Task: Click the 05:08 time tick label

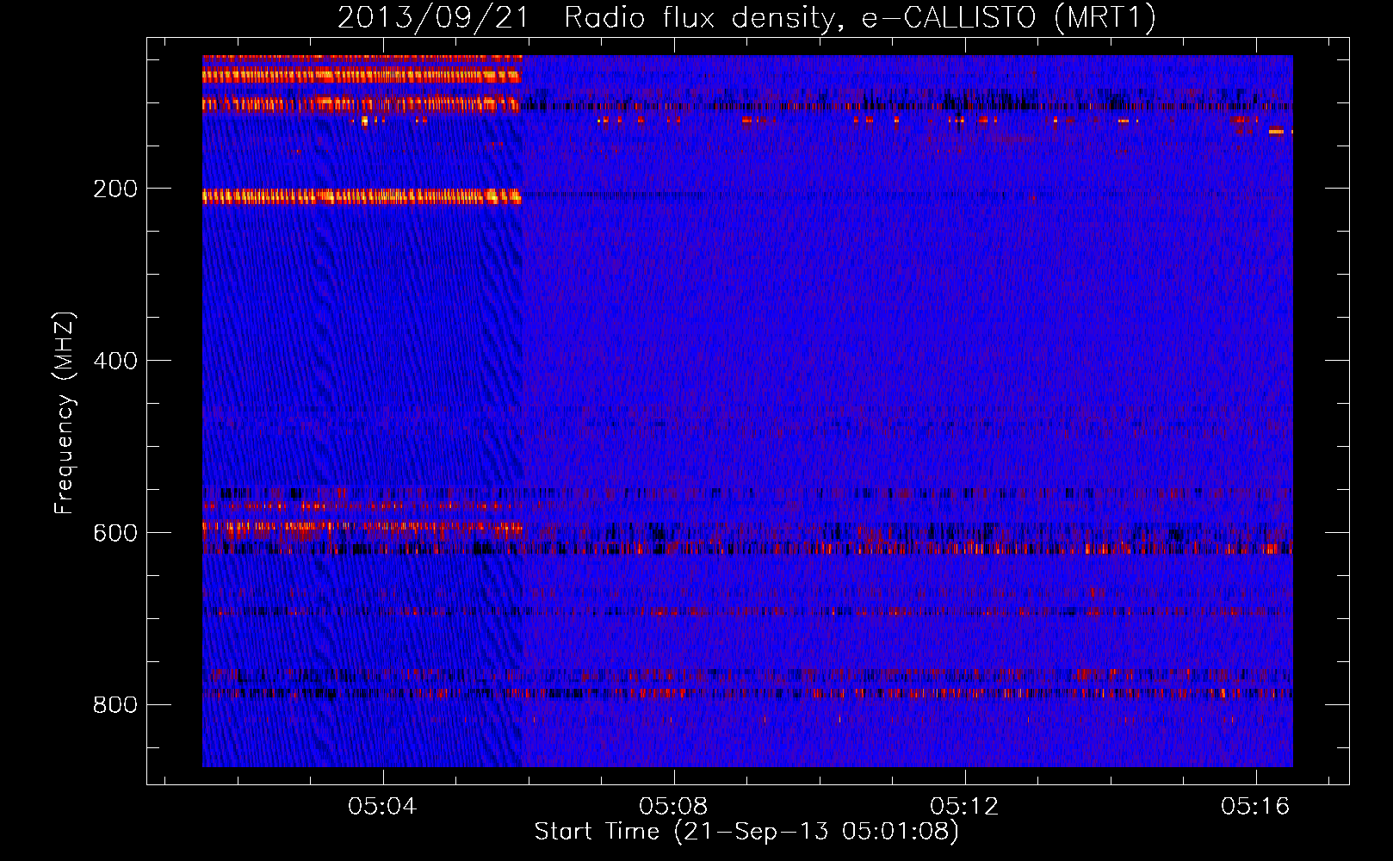Action: point(673,806)
